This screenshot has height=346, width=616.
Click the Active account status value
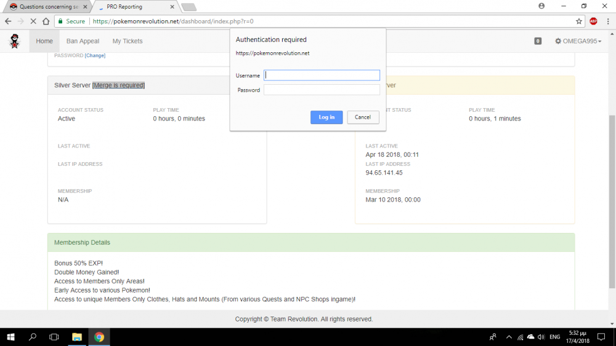click(x=67, y=119)
